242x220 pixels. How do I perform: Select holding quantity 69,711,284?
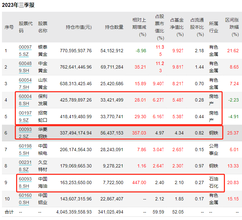(x=112, y=67)
